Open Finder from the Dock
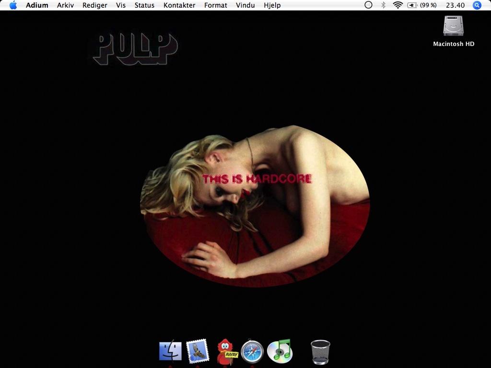The width and height of the screenshot is (491, 368). tap(170, 351)
